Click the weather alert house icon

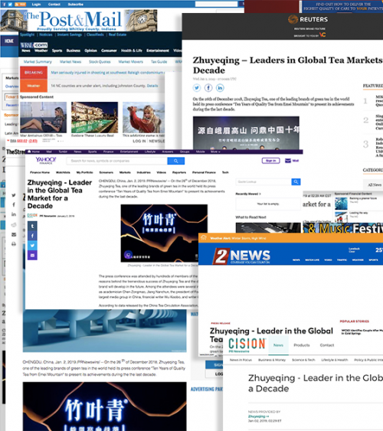coord(204,237)
